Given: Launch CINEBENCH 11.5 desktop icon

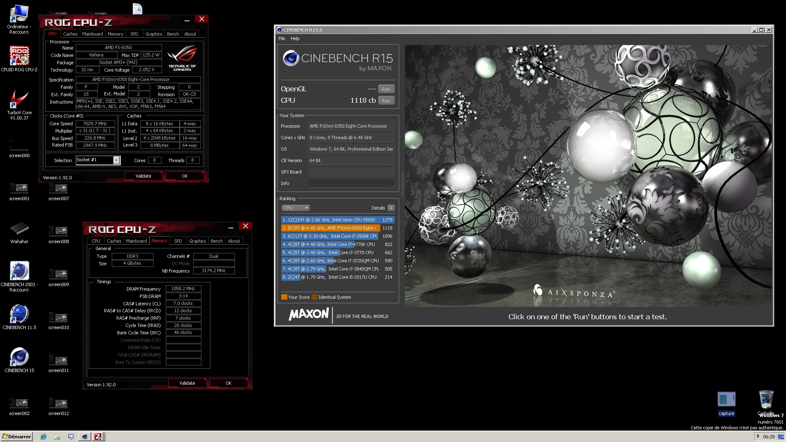Looking at the screenshot, I should pyautogui.click(x=19, y=317).
